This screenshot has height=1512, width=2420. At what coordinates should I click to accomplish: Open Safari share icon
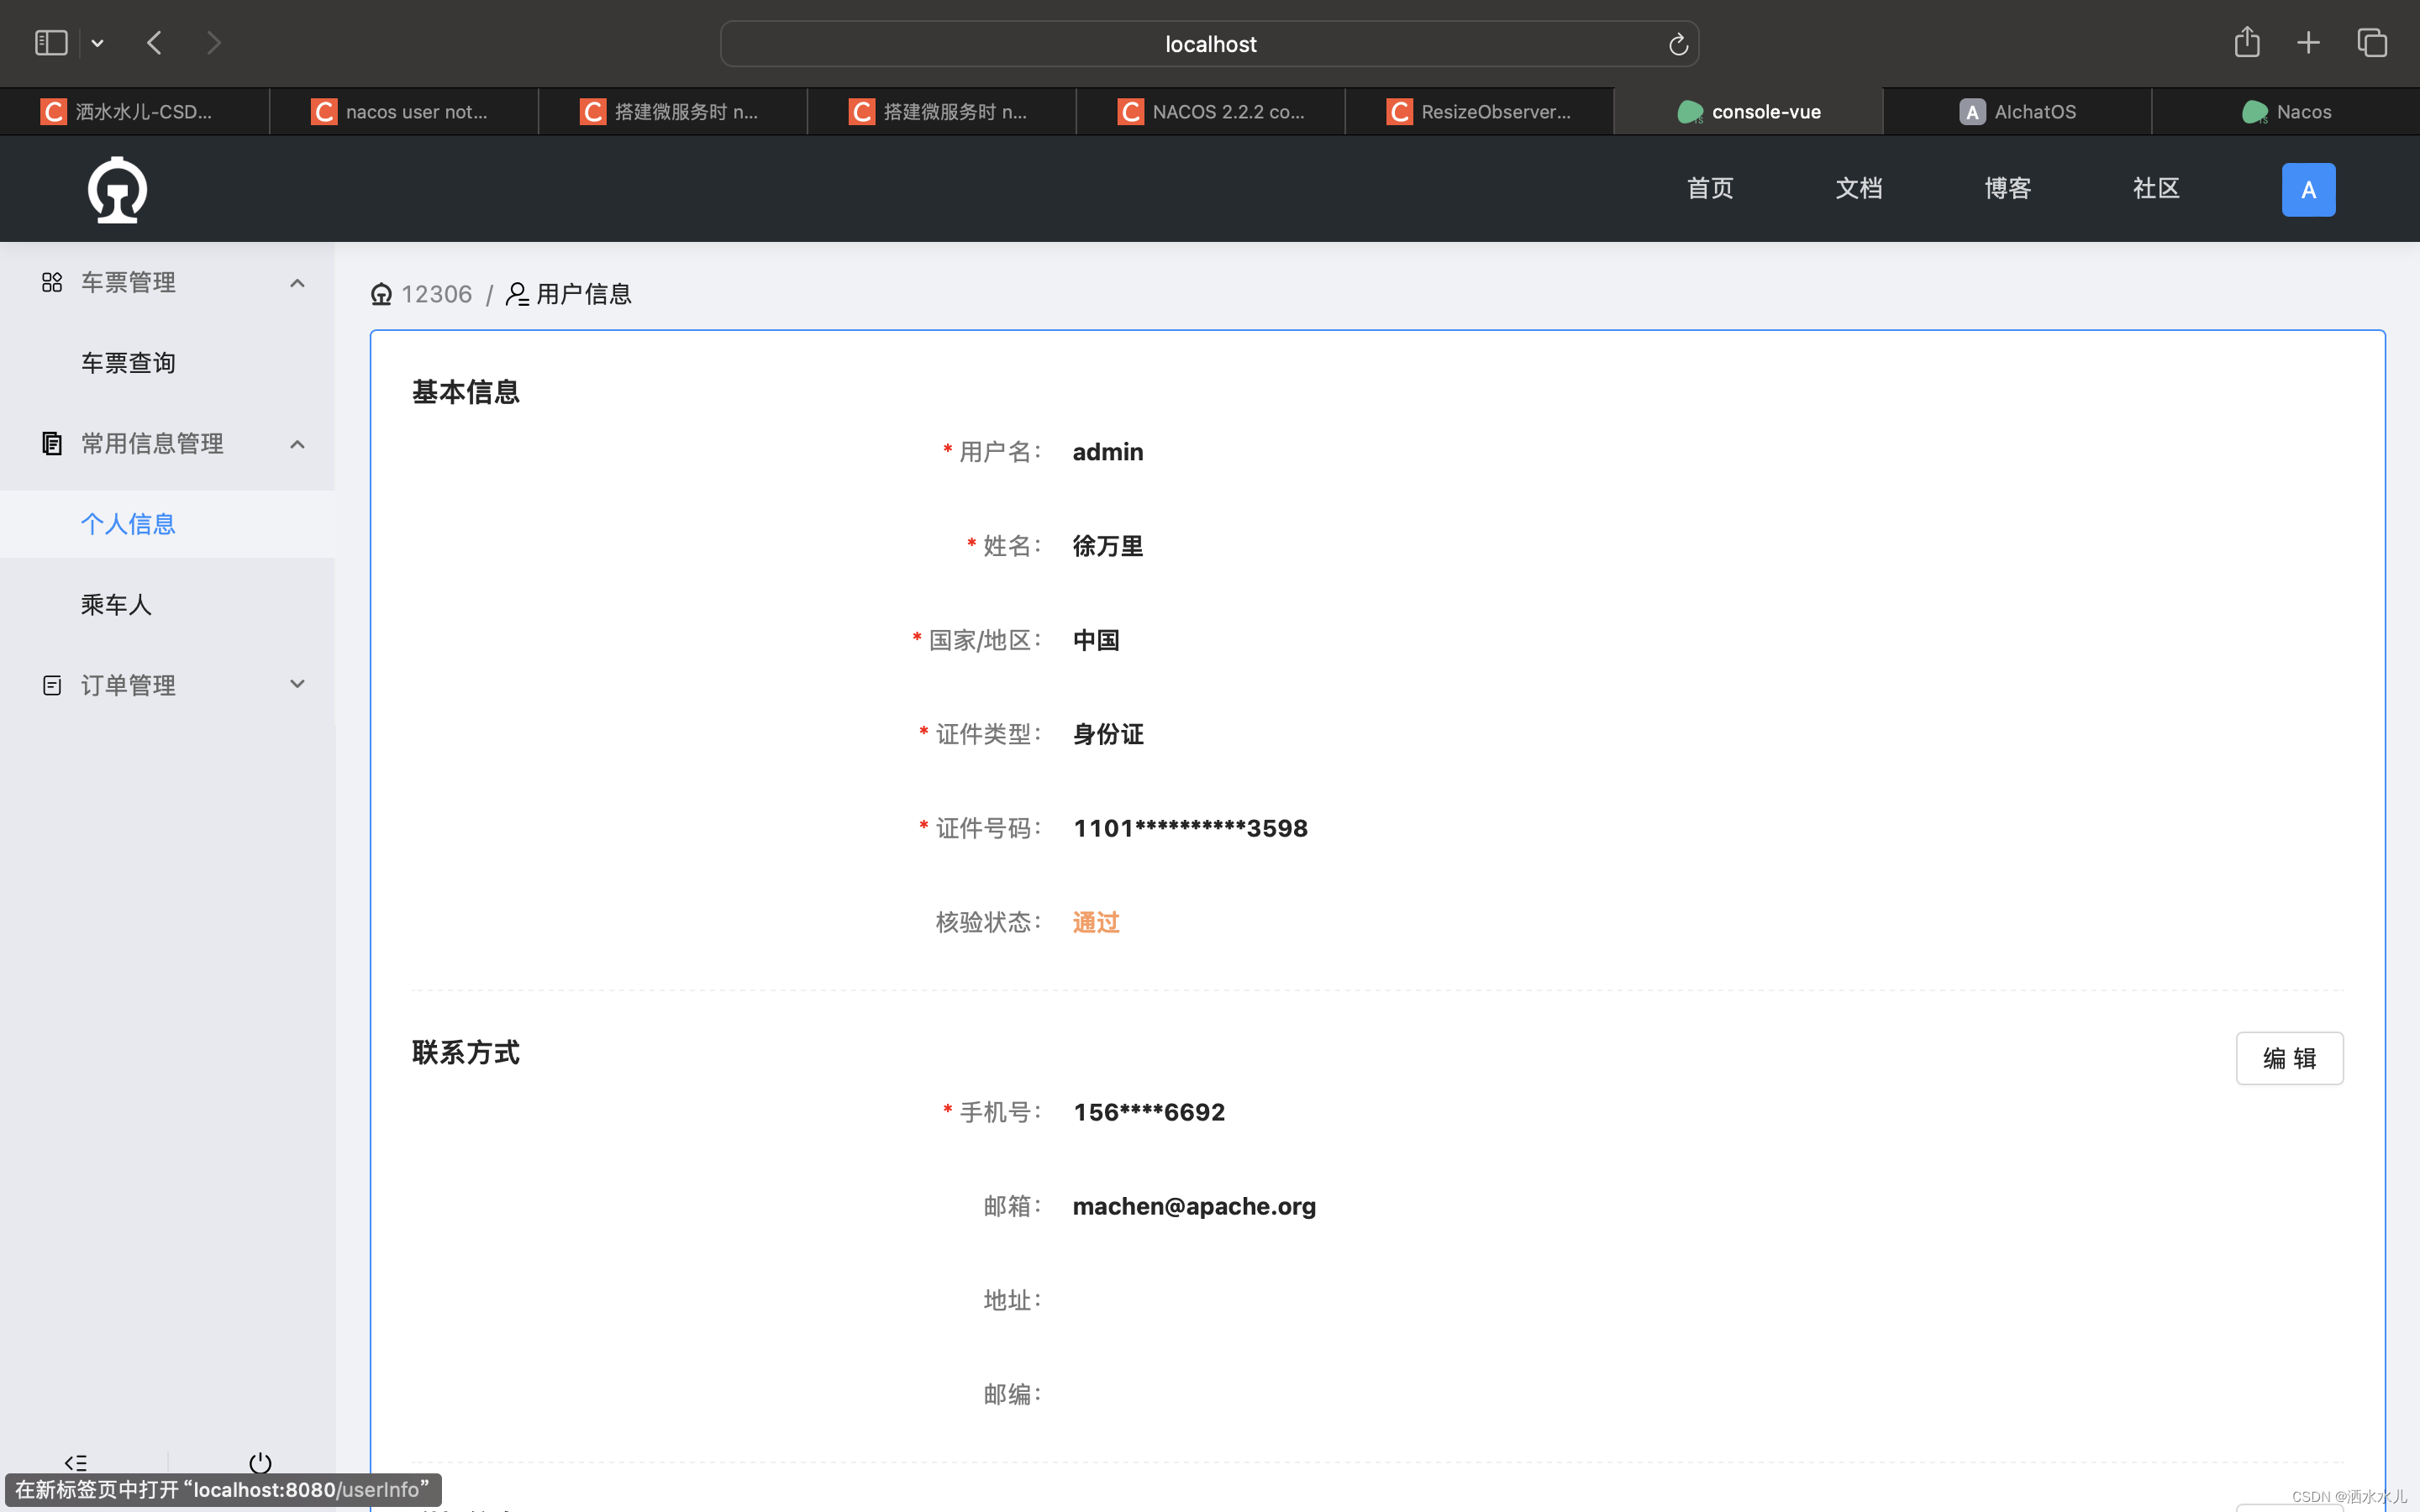(2246, 43)
